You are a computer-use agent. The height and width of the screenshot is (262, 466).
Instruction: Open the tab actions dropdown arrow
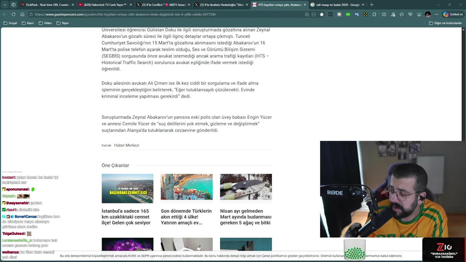pos(5,5)
